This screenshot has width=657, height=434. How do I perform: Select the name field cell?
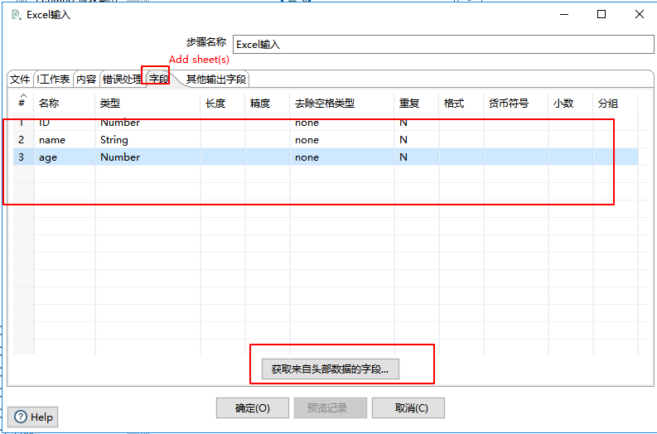(x=65, y=139)
